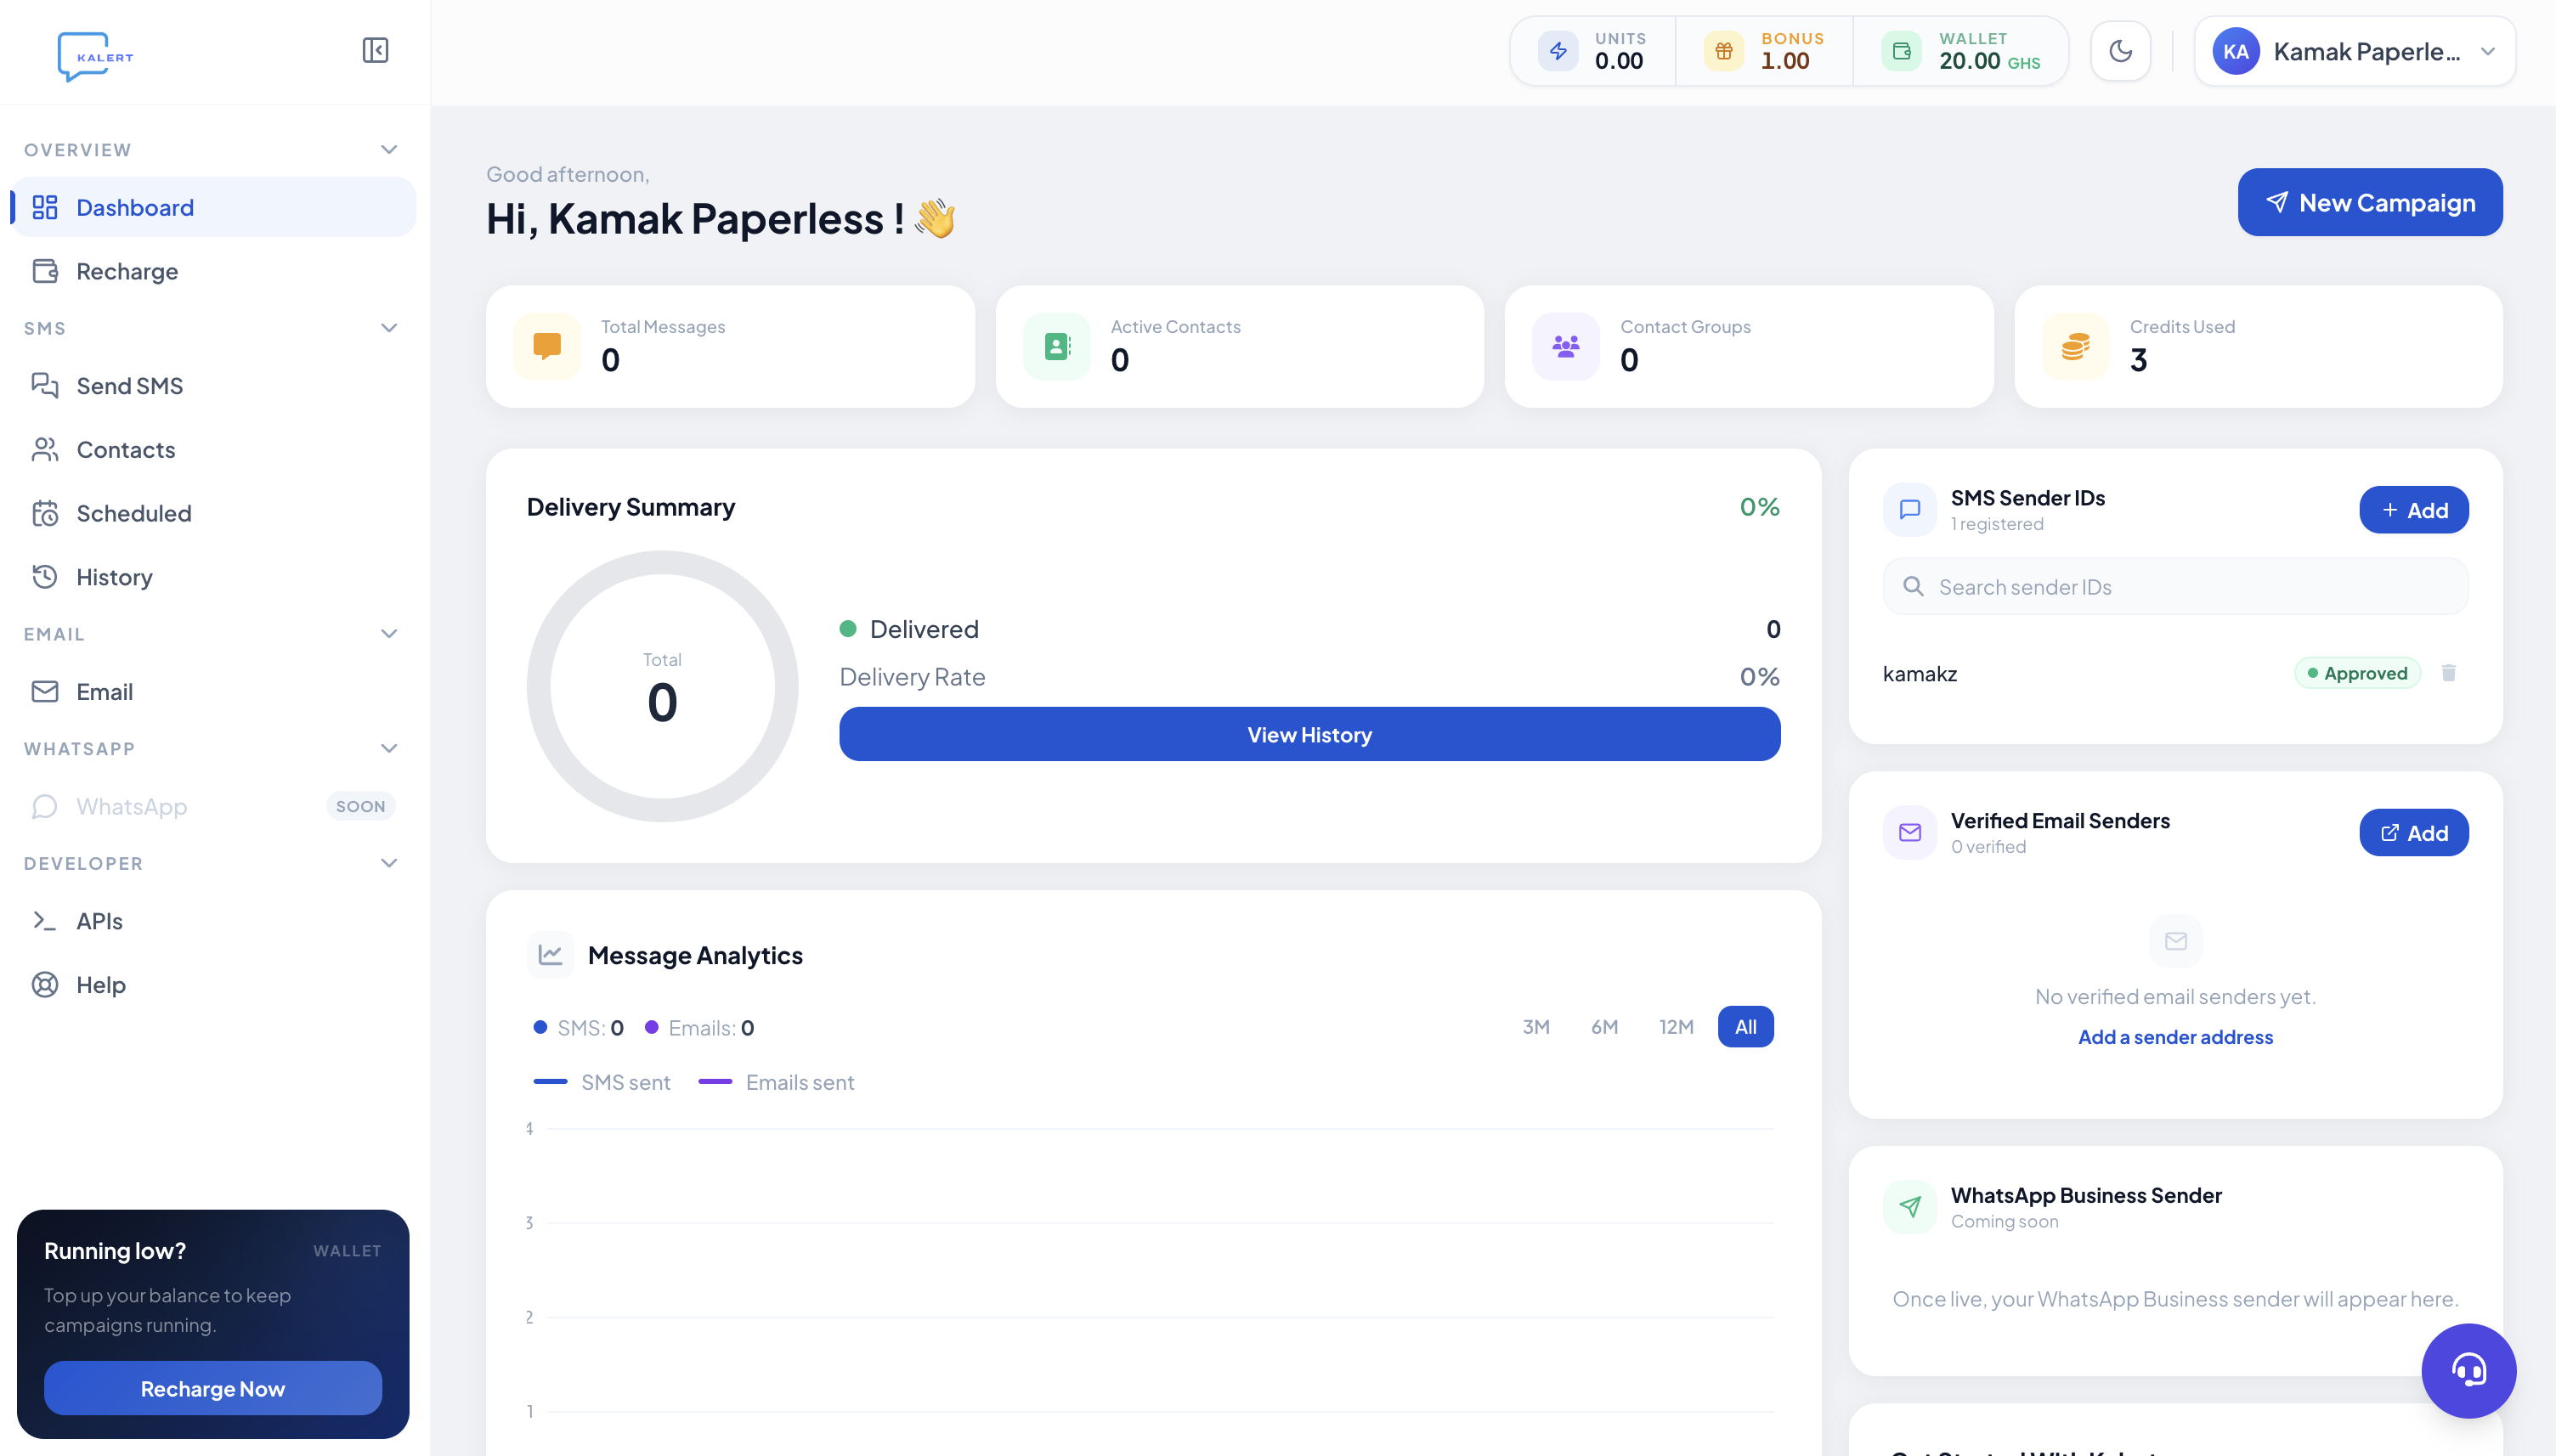The height and width of the screenshot is (1456, 2556).
Task: Open the Contacts page
Action: click(x=213, y=450)
